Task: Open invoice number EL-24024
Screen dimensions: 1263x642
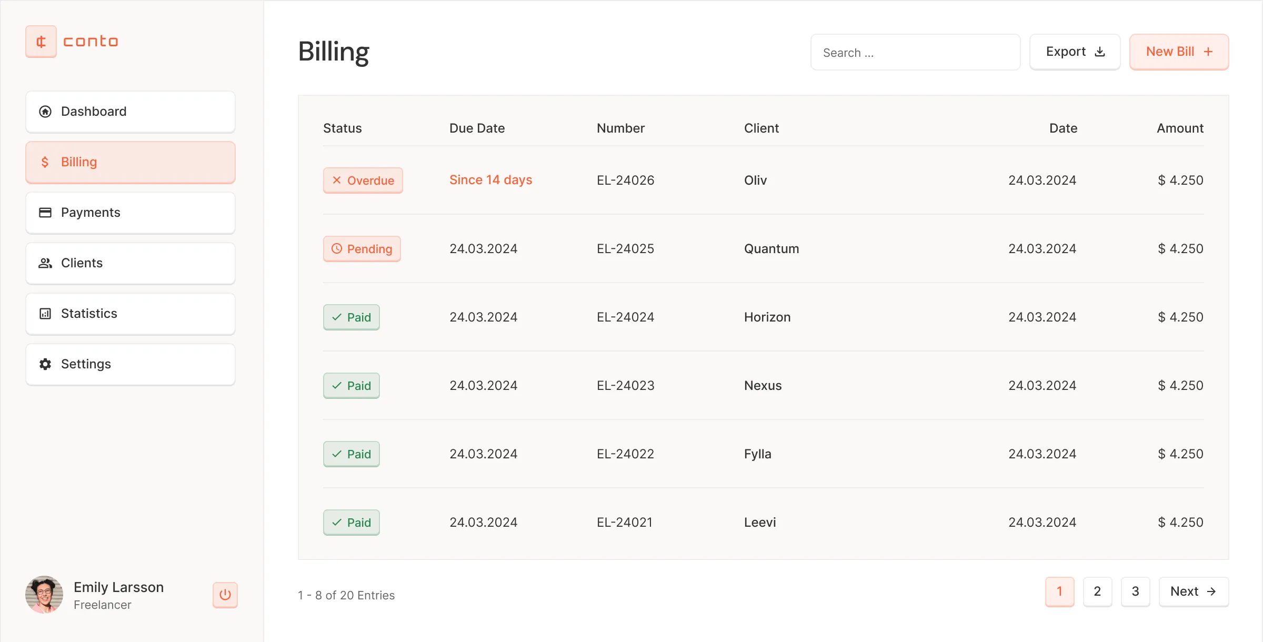Action: [625, 317]
